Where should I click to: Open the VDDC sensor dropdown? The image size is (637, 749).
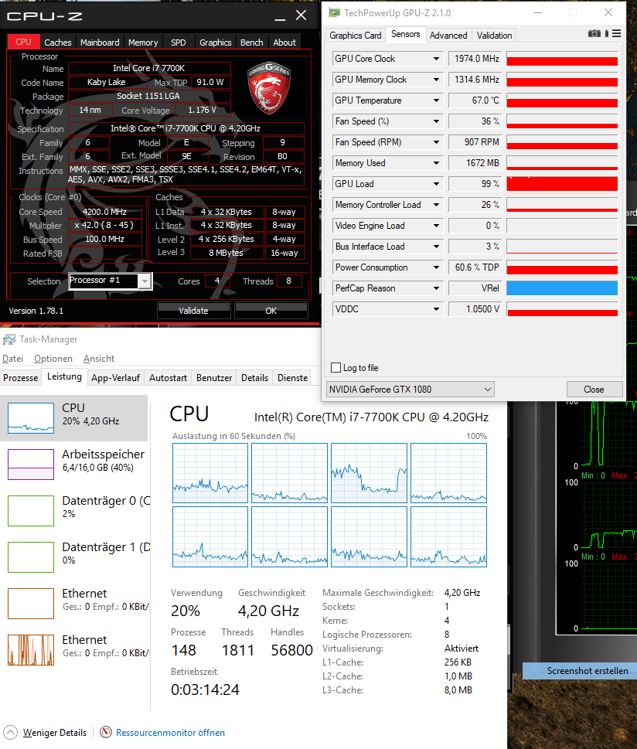tap(436, 309)
